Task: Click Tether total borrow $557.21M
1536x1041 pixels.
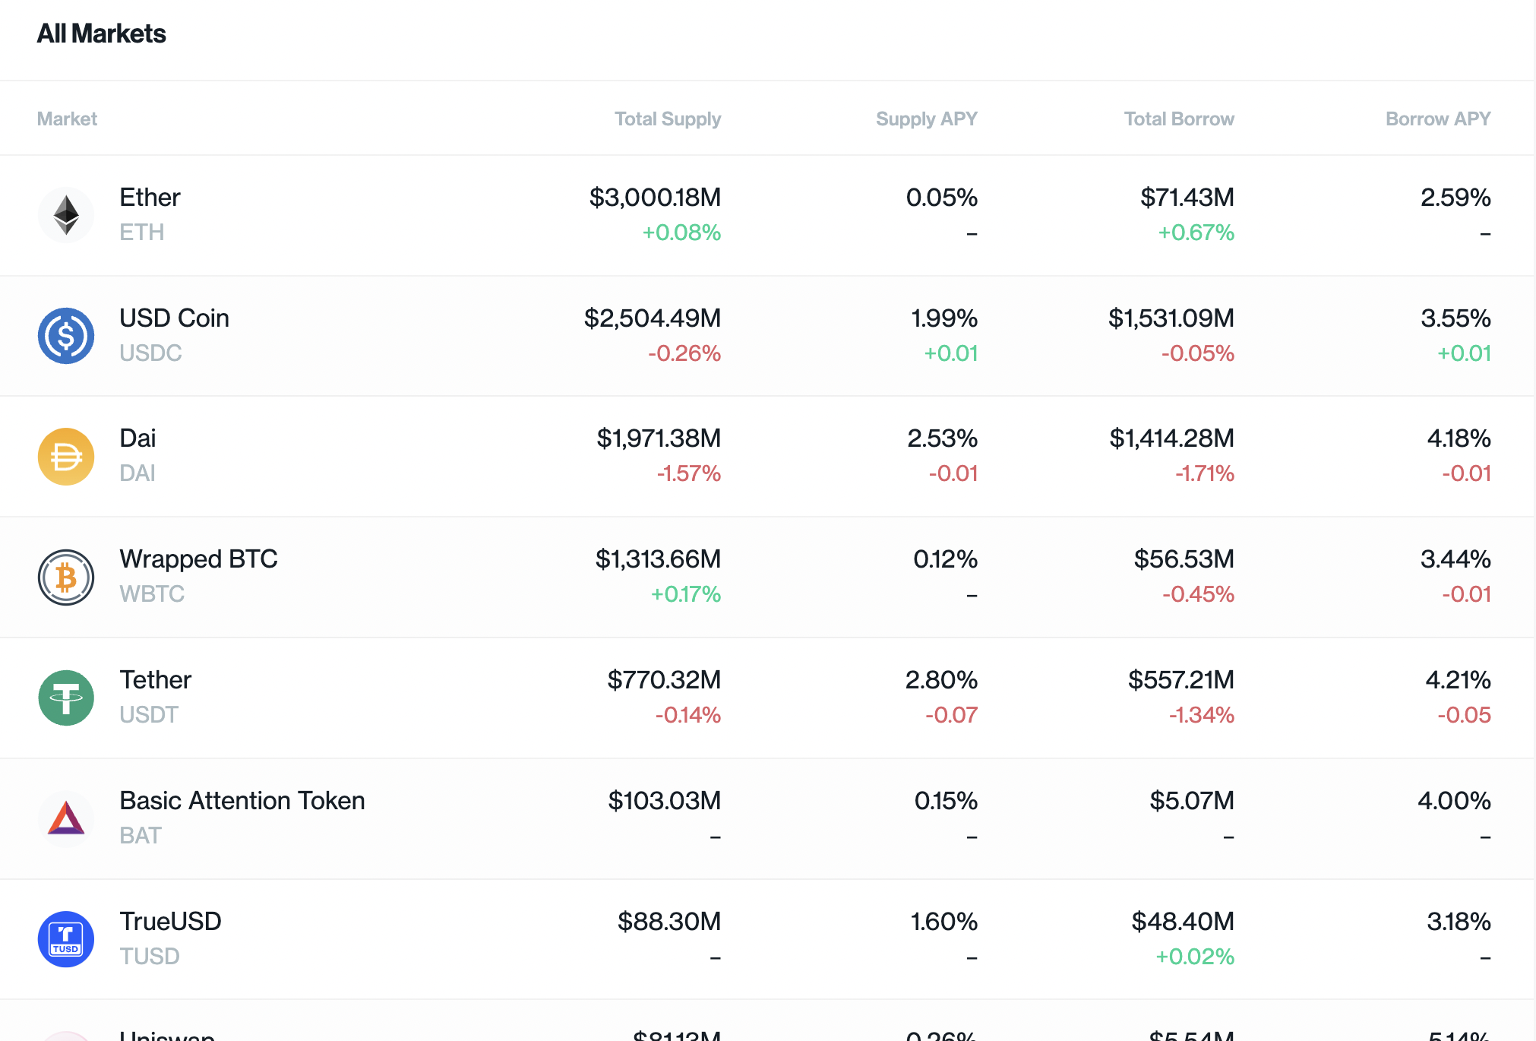Action: [1181, 680]
